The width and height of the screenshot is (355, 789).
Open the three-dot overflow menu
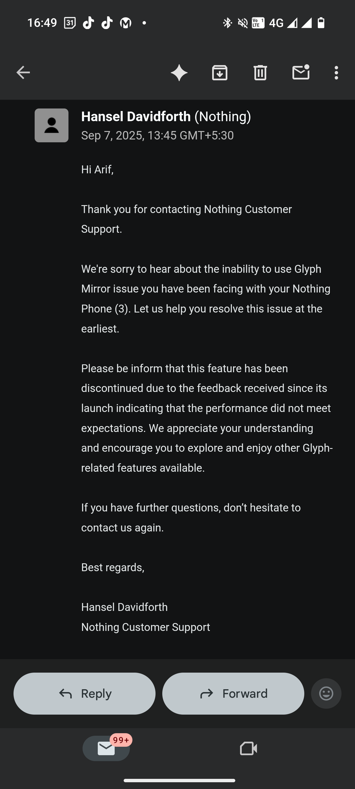click(336, 72)
